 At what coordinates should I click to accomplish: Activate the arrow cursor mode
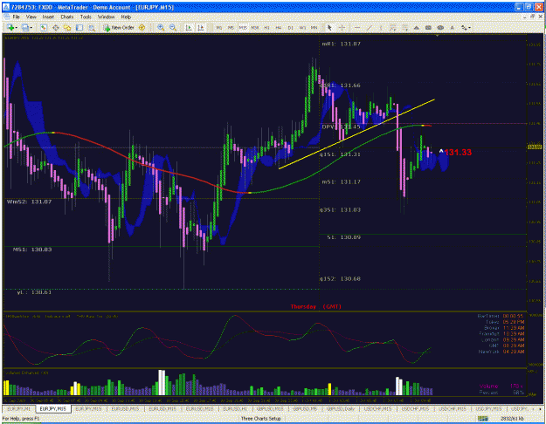tap(329, 27)
